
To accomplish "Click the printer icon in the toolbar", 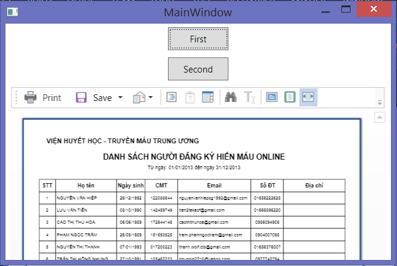I will [x=30, y=97].
